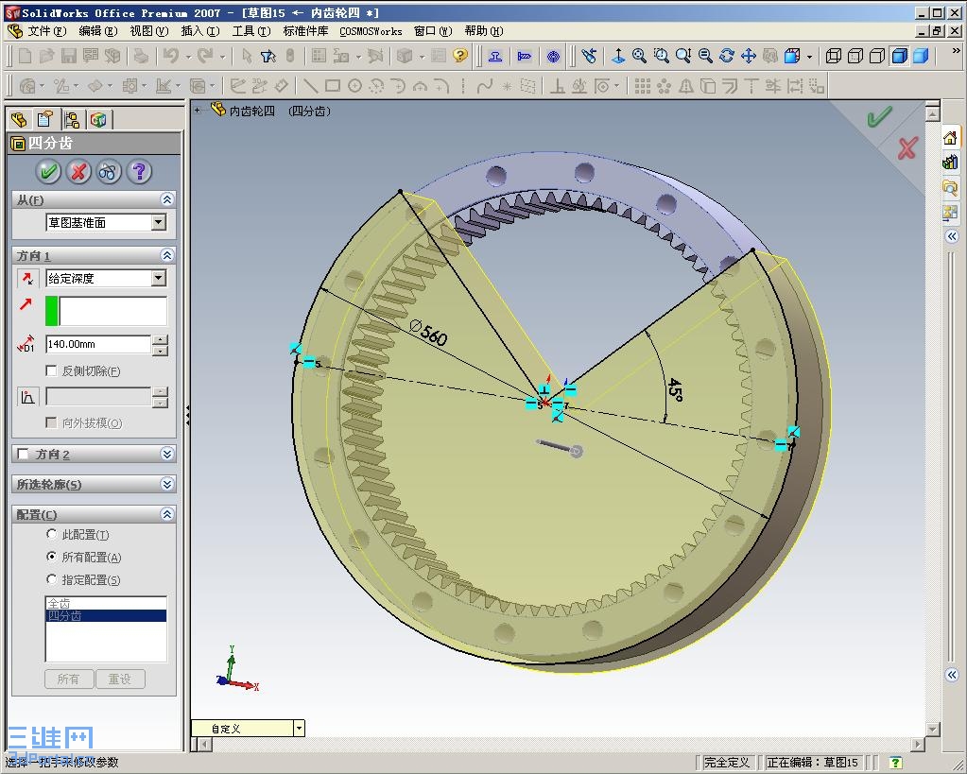This screenshot has height=774, width=967.
Task: Click the 重设 reset button
Action: click(120, 679)
